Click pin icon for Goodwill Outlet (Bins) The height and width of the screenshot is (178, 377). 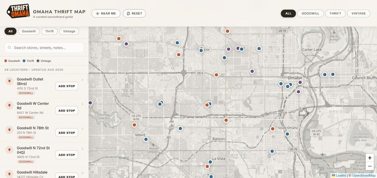9,81
